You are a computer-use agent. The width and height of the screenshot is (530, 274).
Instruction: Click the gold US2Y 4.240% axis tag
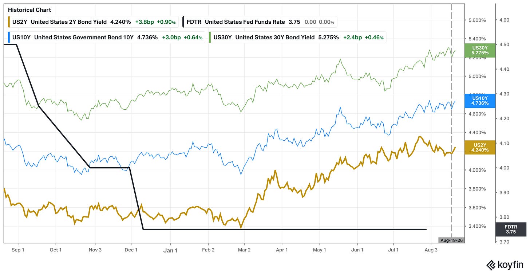480,147
